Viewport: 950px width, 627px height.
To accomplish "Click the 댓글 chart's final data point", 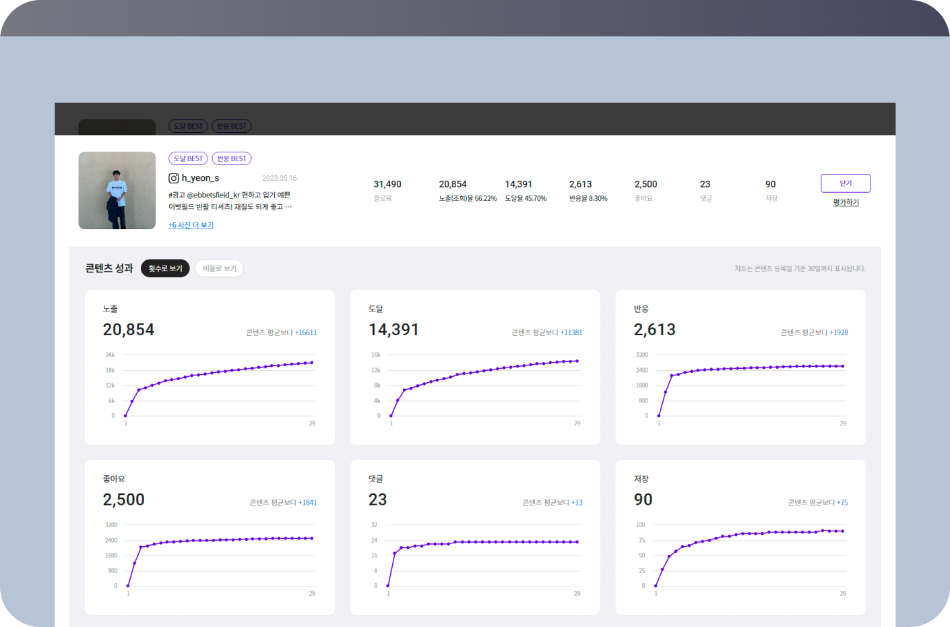I will coord(577,541).
